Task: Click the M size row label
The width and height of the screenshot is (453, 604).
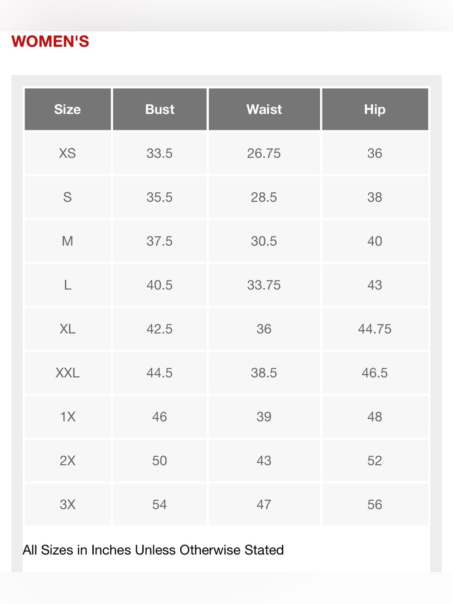Action: click(x=67, y=241)
